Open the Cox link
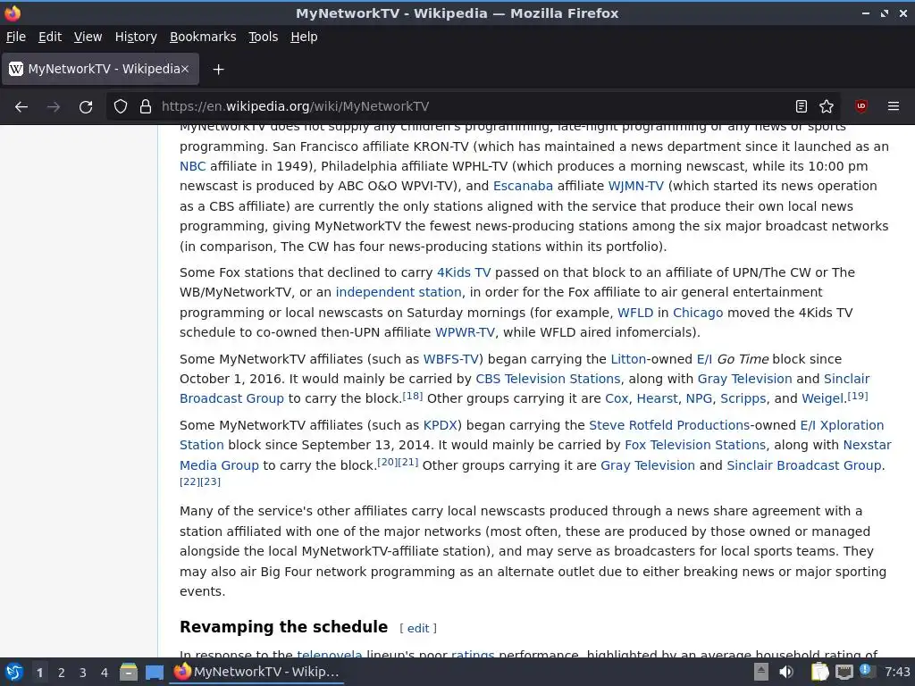This screenshot has height=686, width=915. [x=617, y=399]
